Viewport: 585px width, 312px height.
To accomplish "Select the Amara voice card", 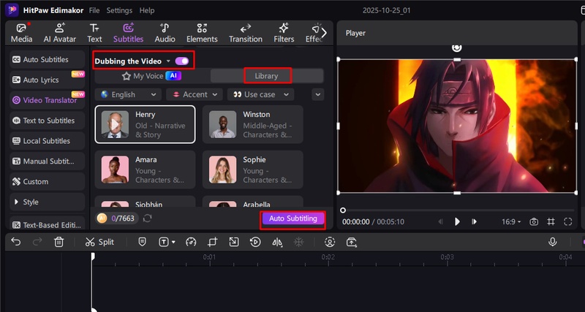I will coord(145,170).
